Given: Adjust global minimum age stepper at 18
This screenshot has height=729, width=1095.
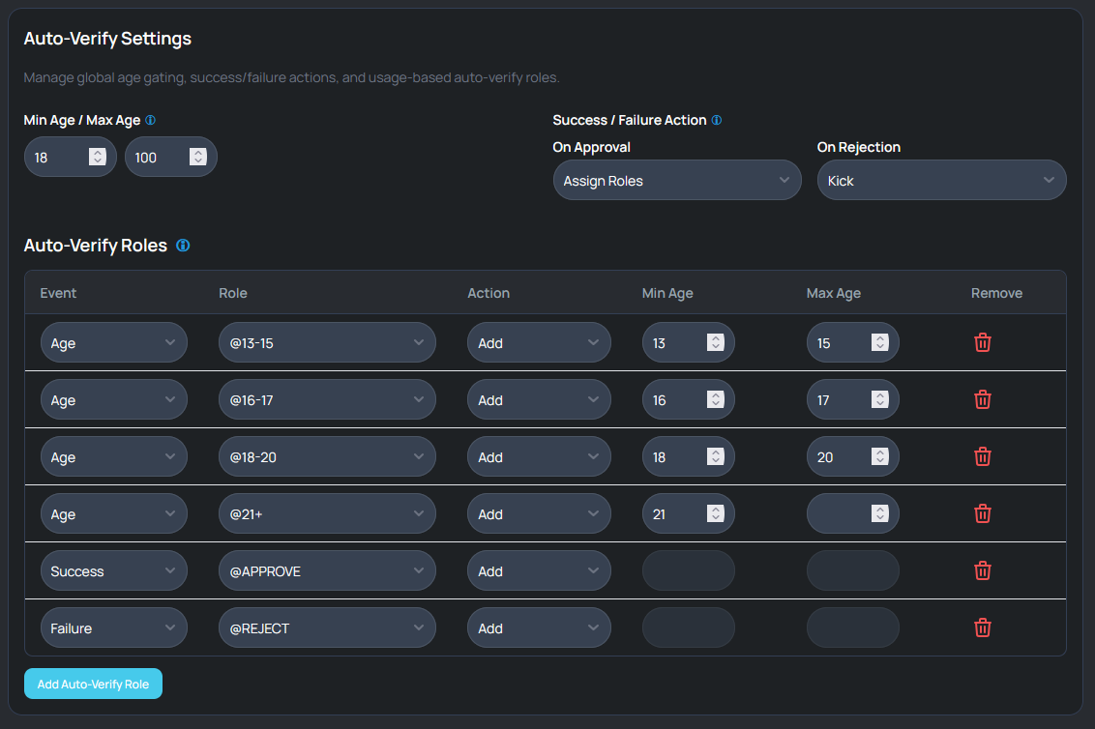Looking at the screenshot, I should click(x=98, y=157).
